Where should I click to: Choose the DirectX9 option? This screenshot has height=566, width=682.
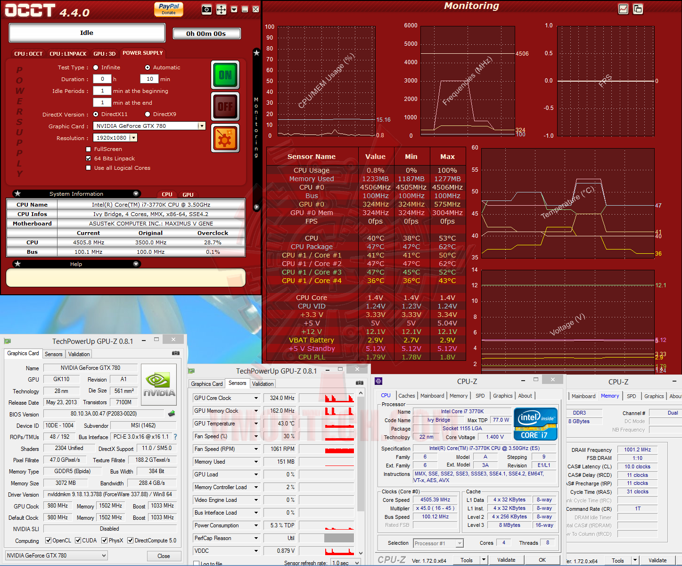tap(148, 114)
